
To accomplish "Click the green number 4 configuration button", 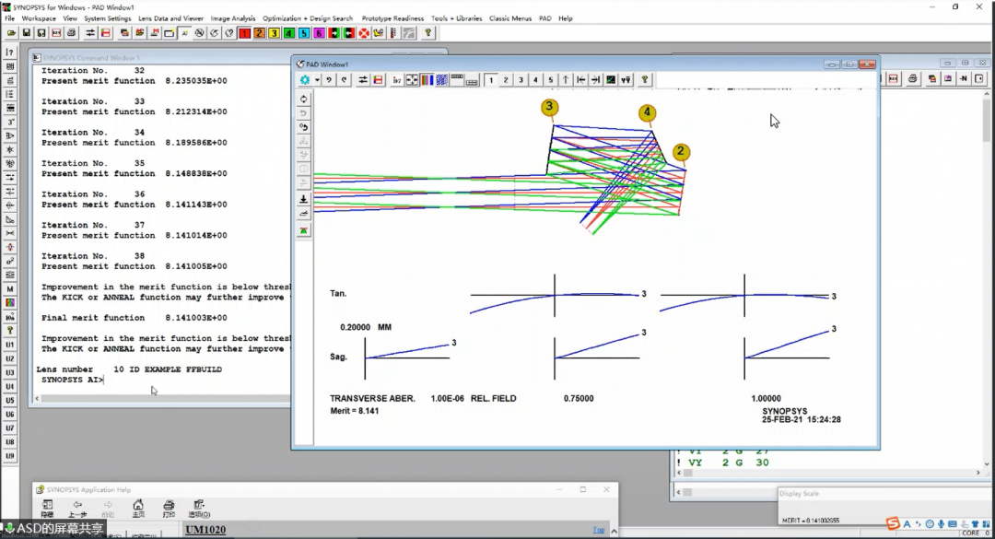I will click(x=289, y=33).
